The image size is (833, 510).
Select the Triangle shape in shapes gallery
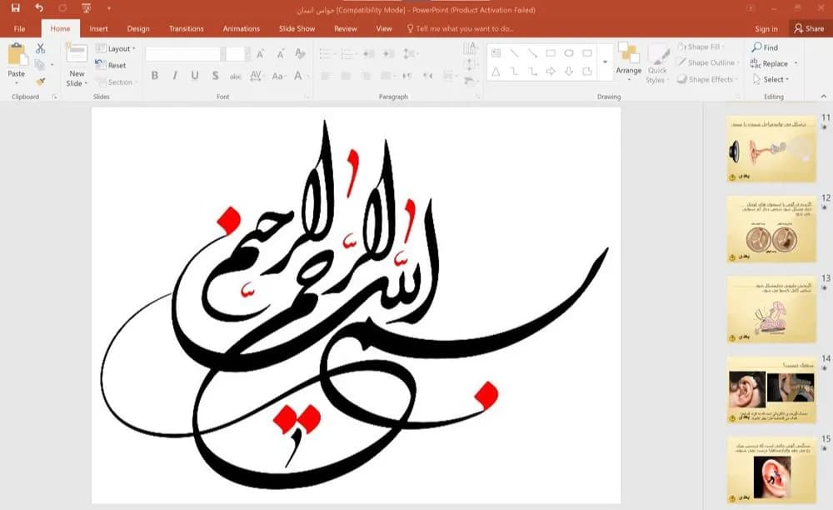pyautogui.click(x=496, y=71)
